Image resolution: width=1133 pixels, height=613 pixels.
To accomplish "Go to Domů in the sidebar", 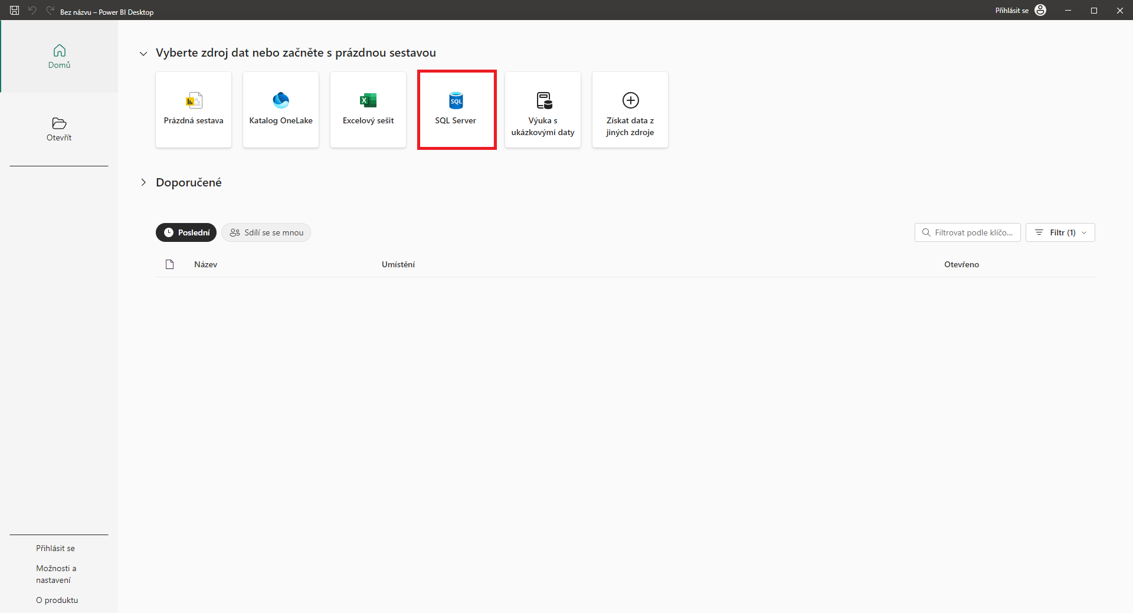I will pyautogui.click(x=59, y=57).
